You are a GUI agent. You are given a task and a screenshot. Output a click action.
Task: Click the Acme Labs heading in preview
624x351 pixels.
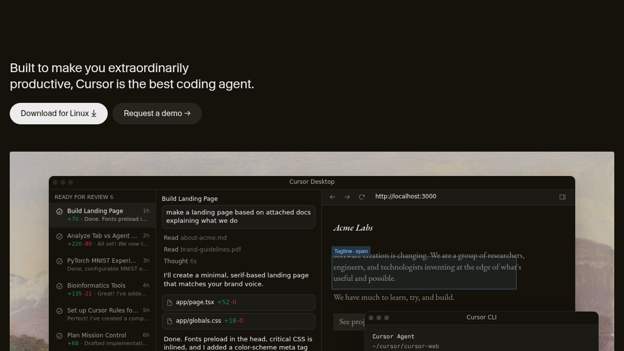click(x=353, y=228)
